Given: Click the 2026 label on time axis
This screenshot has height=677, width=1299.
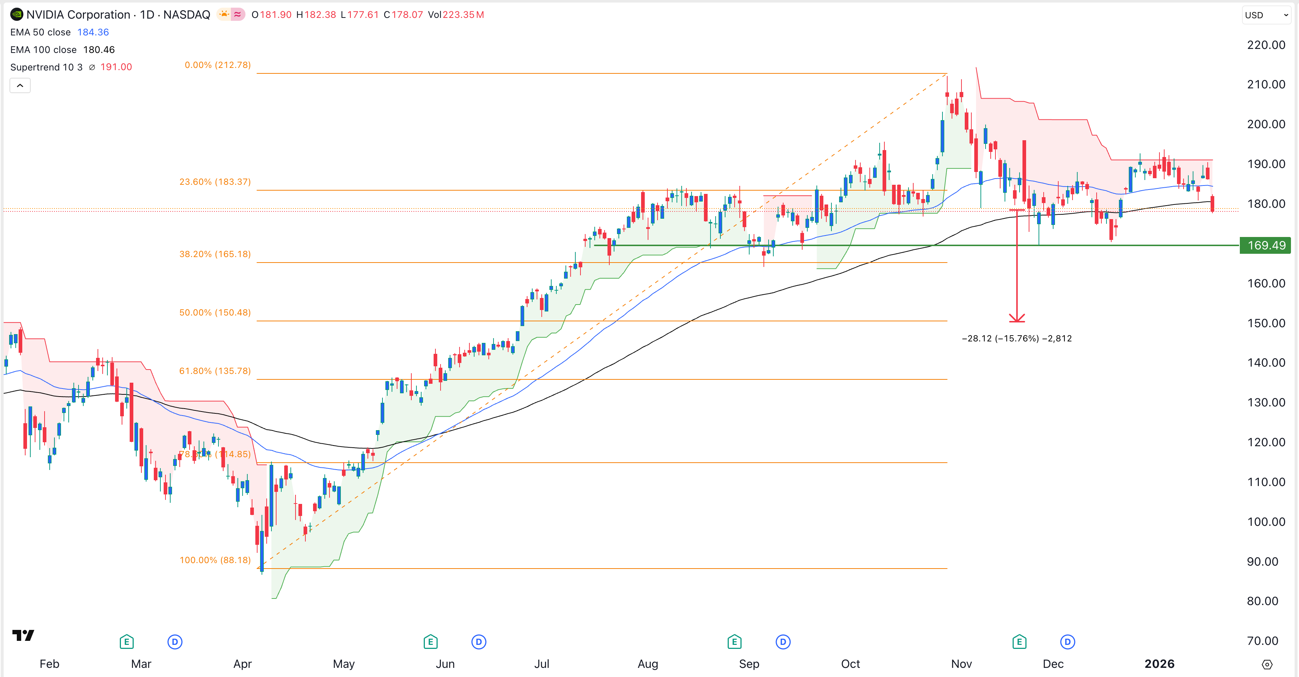Looking at the screenshot, I should [x=1159, y=664].
